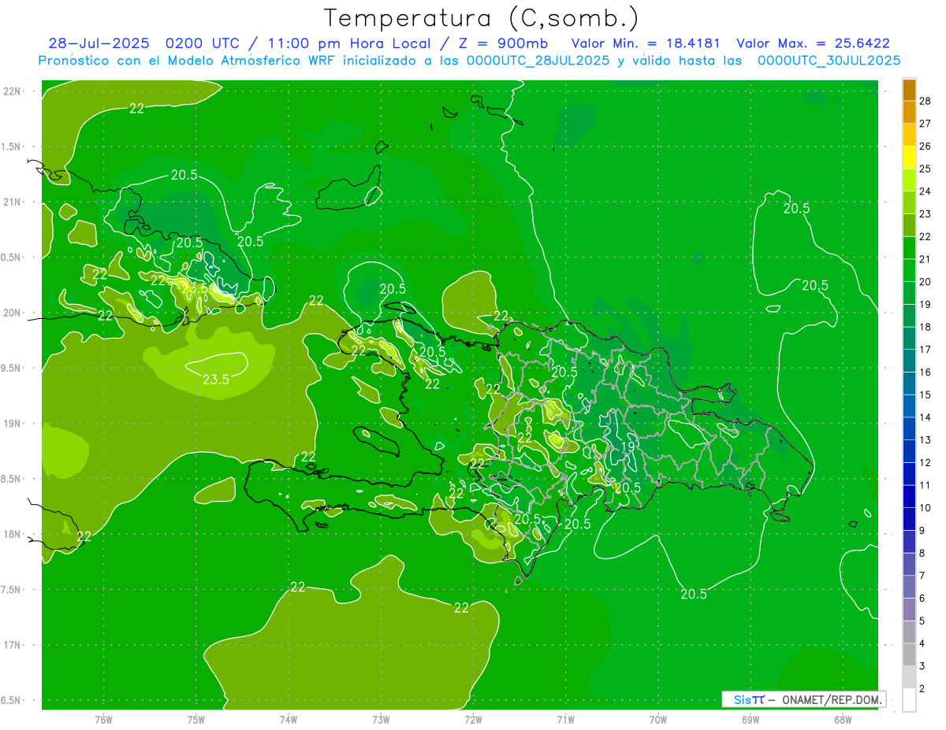Click the "69W" longitude axis label
The width and height of the screenshot is (946, 730).
click(x=750, y=719)
